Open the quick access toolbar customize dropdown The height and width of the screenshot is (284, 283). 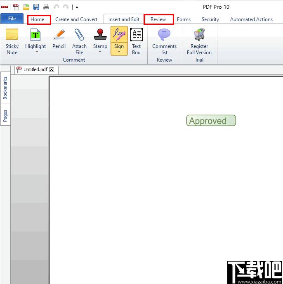(77, 7)
